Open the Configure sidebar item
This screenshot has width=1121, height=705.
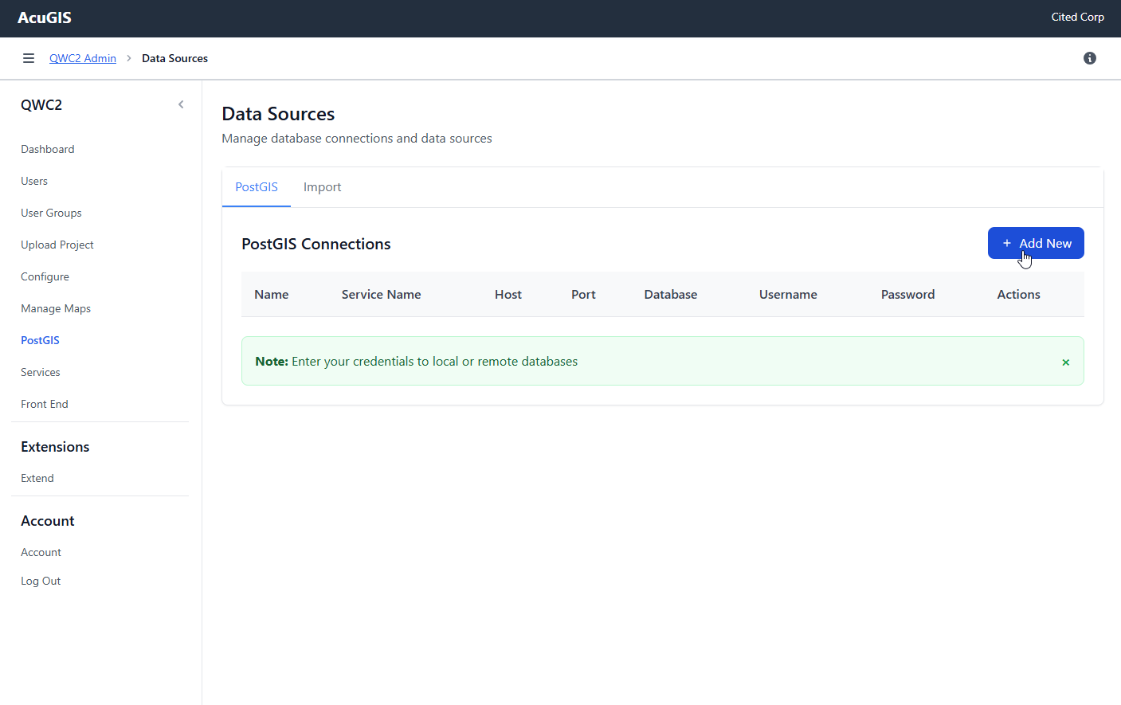pyautogui.click(x=45, y=276)
